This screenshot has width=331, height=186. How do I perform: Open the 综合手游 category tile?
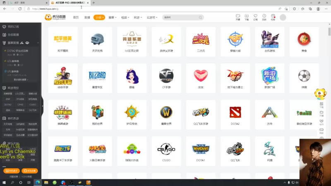click(63, 78)
